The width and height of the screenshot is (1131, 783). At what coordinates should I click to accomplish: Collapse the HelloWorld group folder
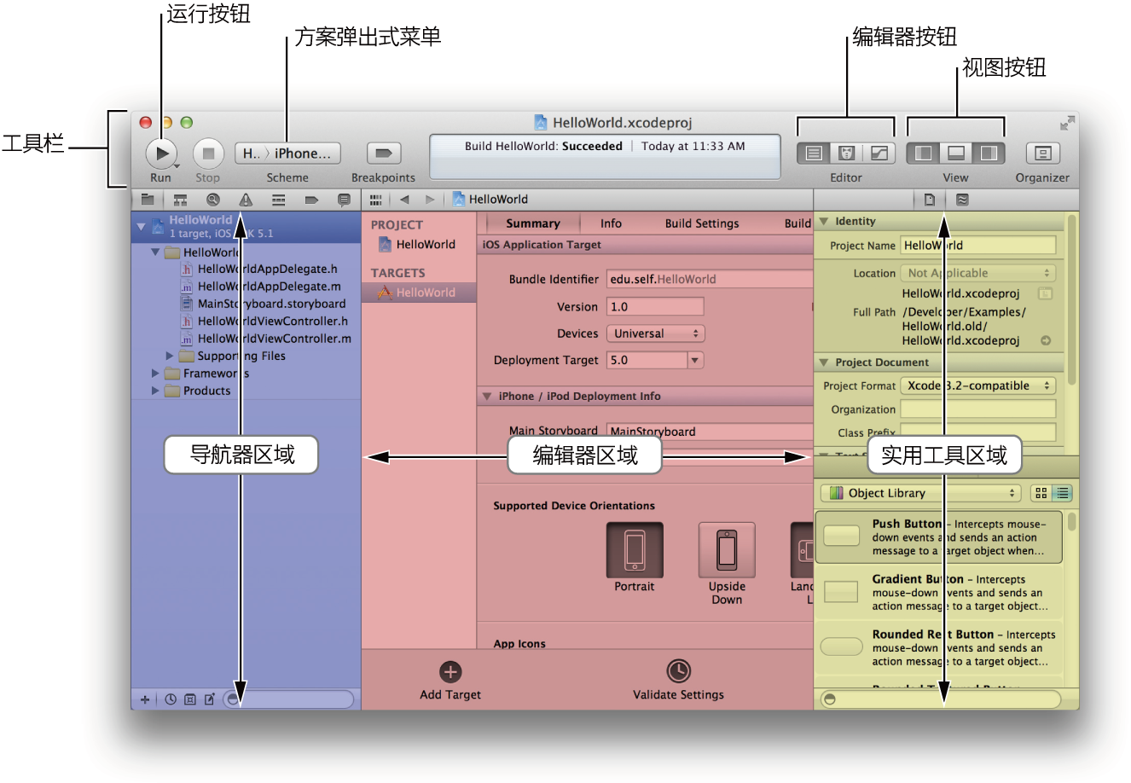(155, 252)
